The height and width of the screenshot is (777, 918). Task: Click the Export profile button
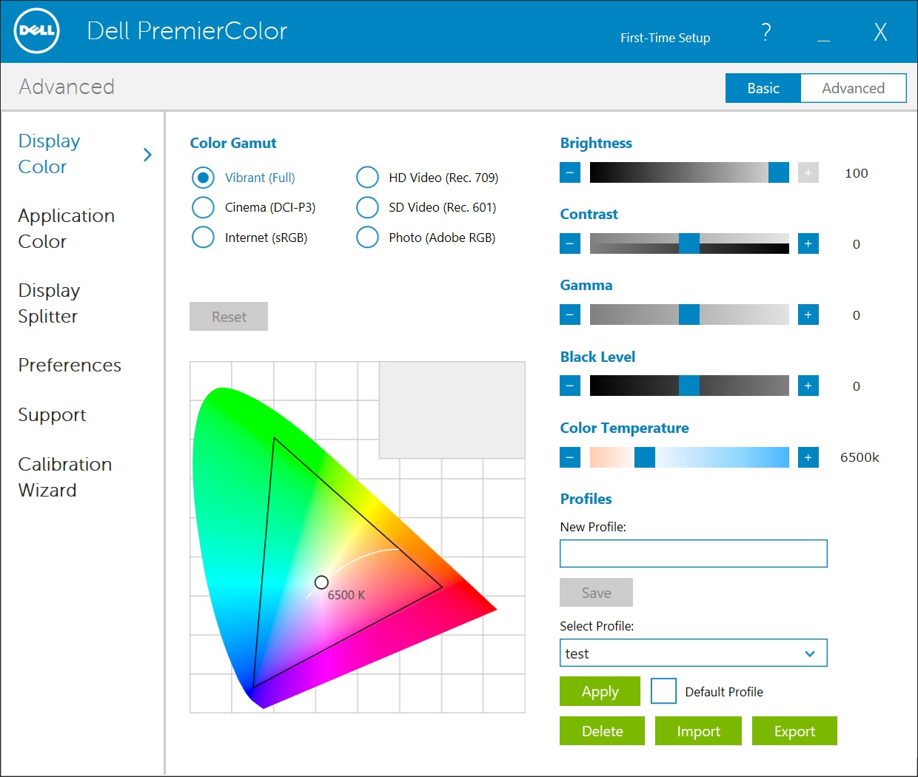coord(794,731)
